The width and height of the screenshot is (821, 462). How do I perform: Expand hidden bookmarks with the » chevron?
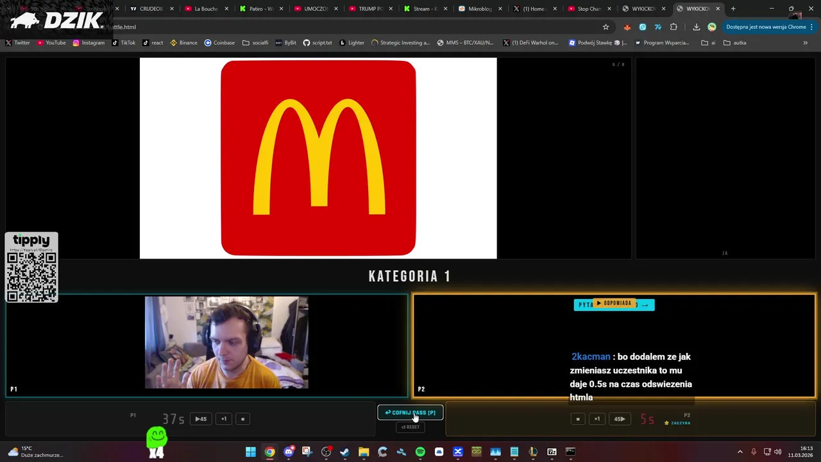pos(806,43)
